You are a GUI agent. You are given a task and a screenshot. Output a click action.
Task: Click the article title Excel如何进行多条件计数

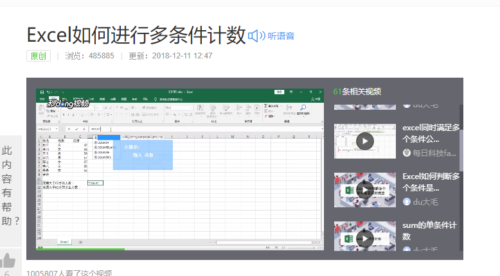point(136,35)
